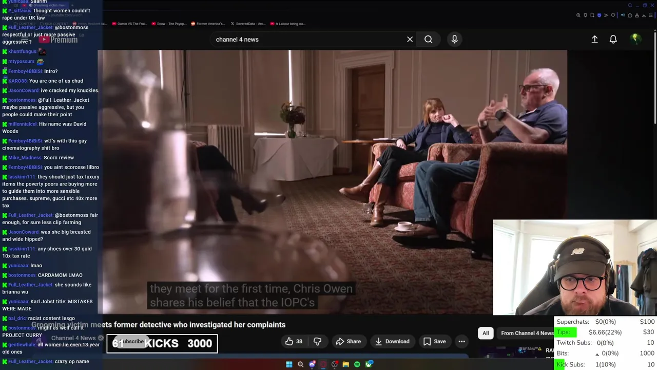This screenshot has width=657, height=370.
Task: Open the browser tab search magnifier
Action: [x=630, y=5]
